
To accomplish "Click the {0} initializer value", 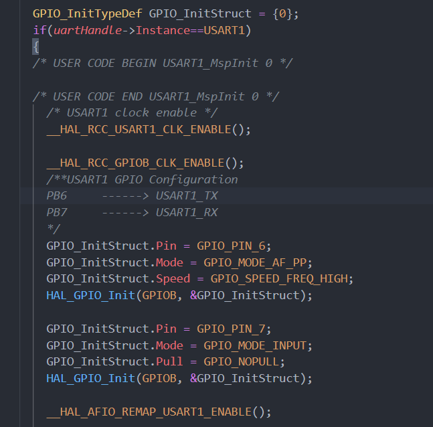I will point(282,14).
